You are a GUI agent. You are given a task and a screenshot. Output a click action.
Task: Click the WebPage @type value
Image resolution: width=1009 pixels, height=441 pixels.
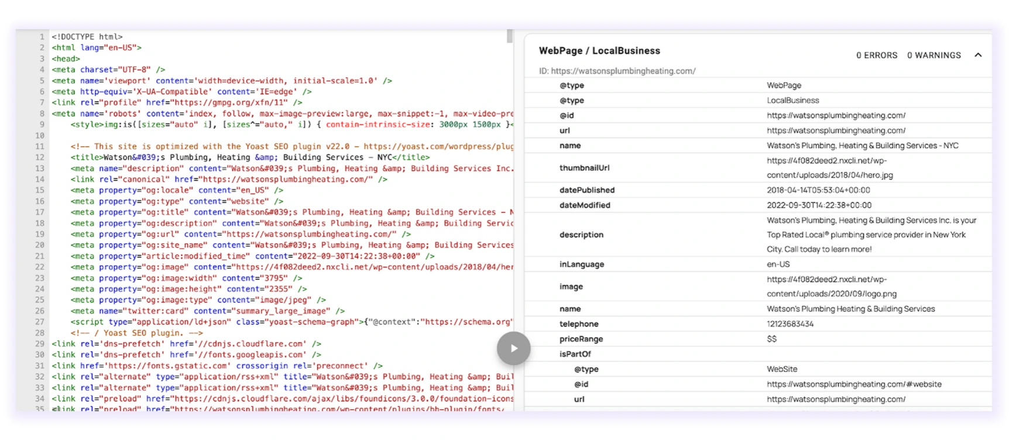[784, 85]
